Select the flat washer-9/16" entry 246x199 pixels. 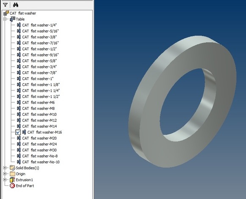38,55
